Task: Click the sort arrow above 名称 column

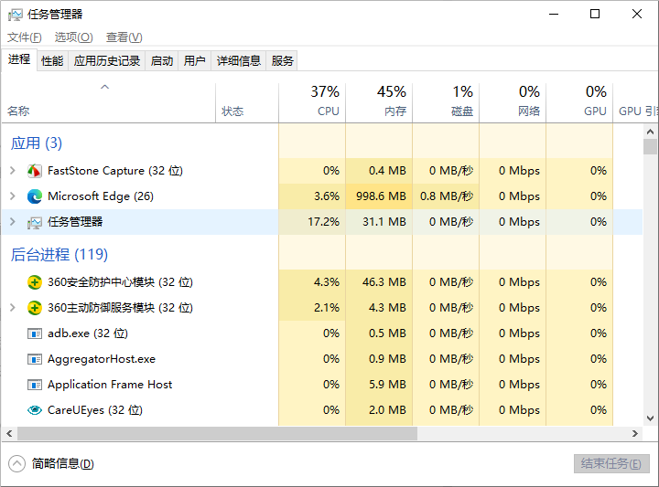Action: point(105,87)
